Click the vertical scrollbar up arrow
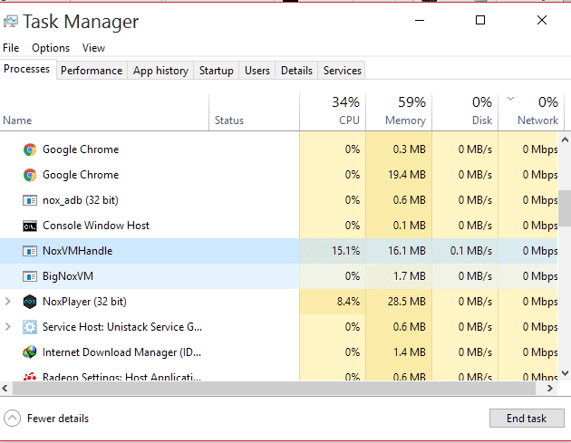The width and height of the screenshot is (571, 443). (x=565, y=140)
